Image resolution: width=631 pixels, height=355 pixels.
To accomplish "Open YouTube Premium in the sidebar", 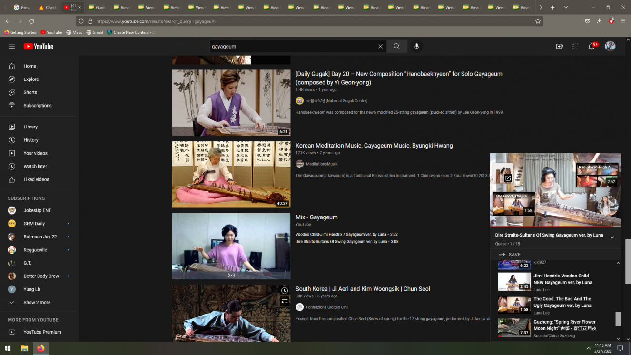I will coord(38,332).
